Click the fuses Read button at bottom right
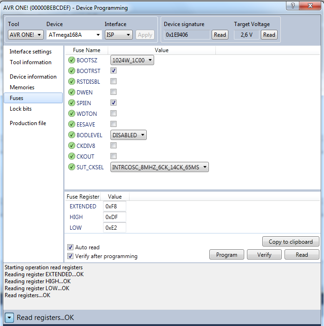Screen dimensions: 324x326 pos(302,255)
